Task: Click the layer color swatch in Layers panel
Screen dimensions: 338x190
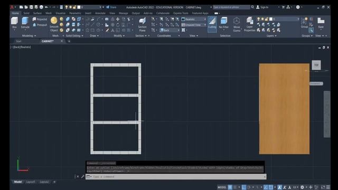Action: tap(271, 19)
